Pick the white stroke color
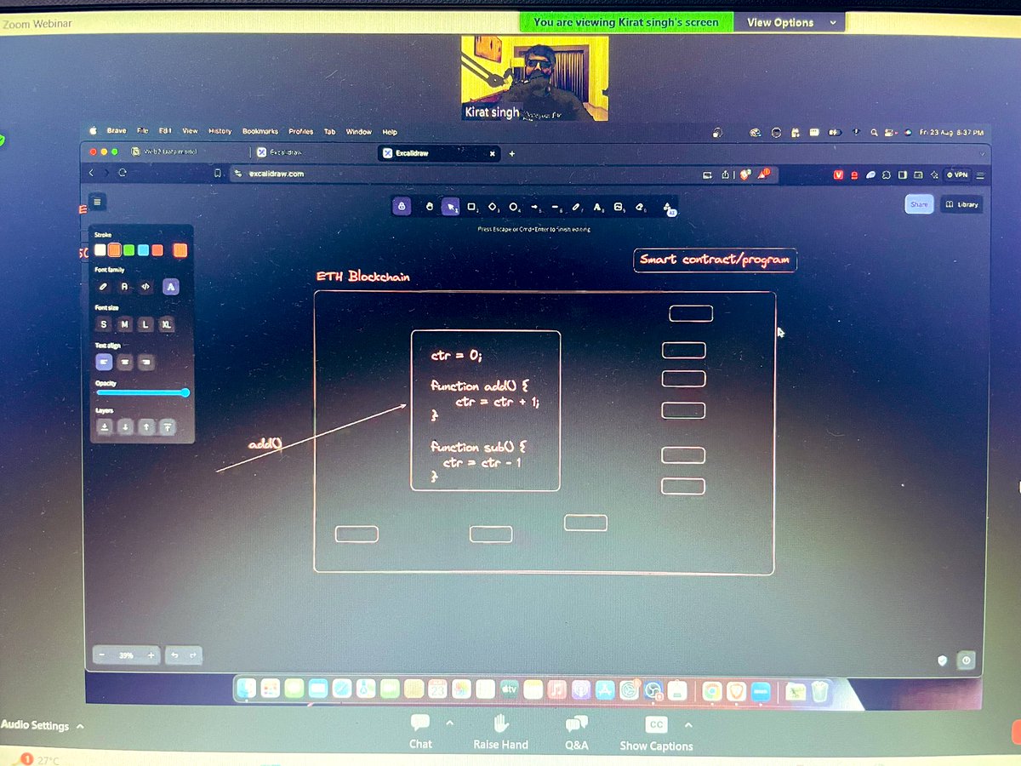The image size is (1021, 766). pyautogui.click(x=100, y=250)
